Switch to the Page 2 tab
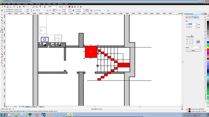Viewport: 209px width, 117px height. pos(34,107)
